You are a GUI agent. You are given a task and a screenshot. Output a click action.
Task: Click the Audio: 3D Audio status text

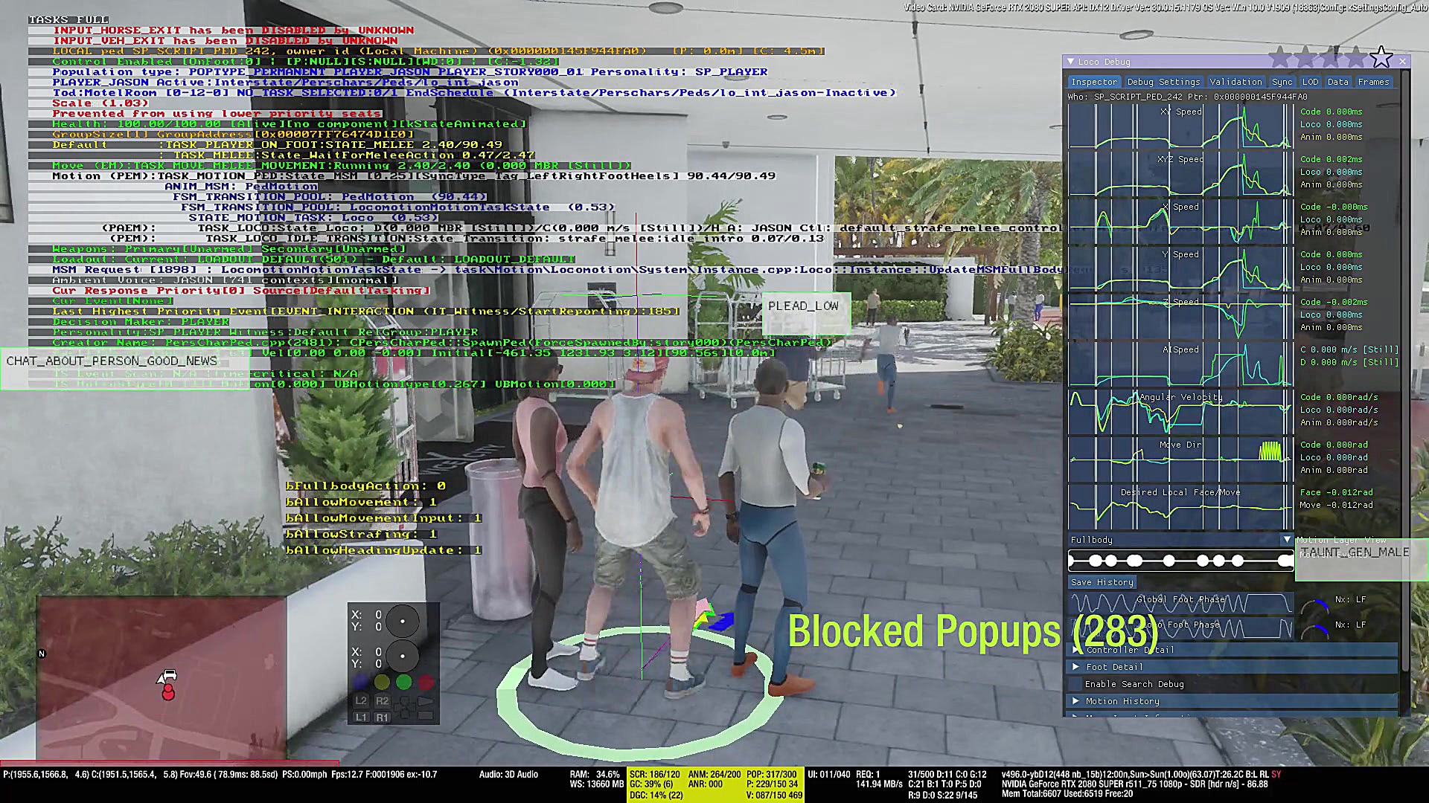(x=508, y=775)
